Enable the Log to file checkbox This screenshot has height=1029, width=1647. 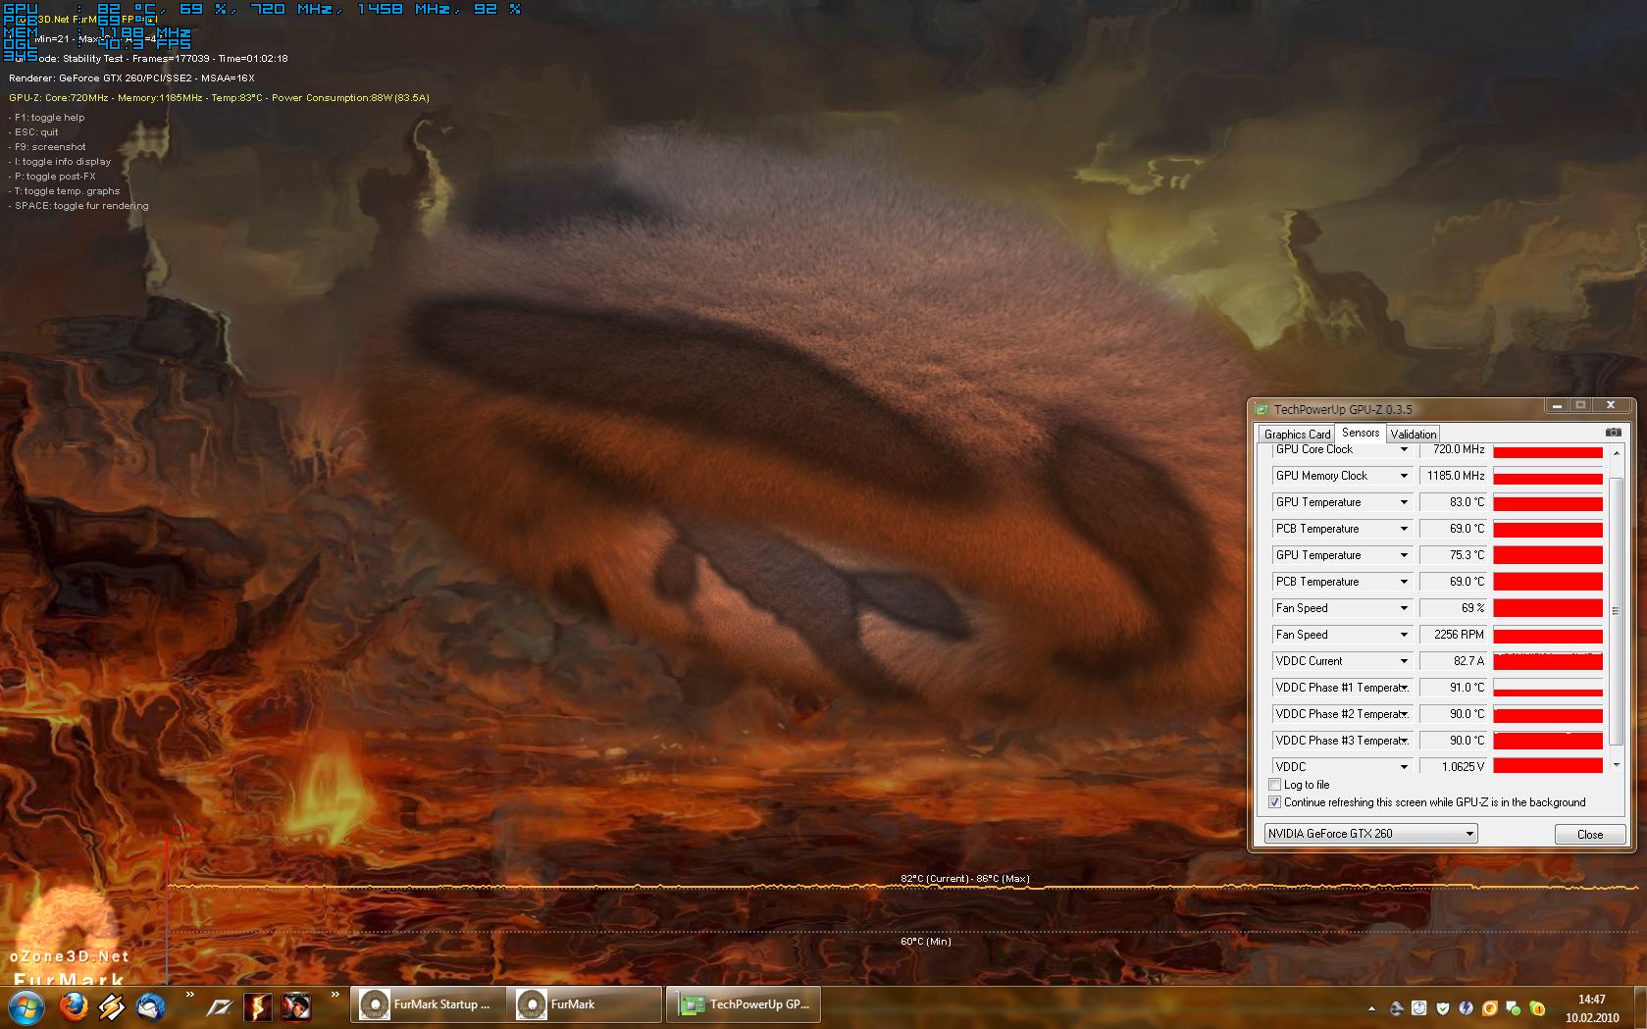pyautogui.click(x=1275, y=785)
